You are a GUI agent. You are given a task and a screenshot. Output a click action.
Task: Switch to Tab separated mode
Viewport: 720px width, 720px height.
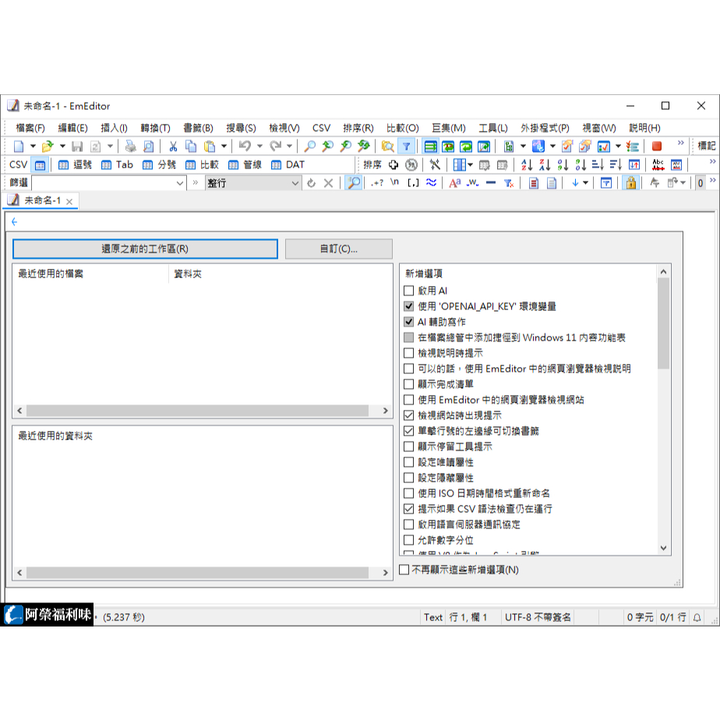click(x=117, y=165)
